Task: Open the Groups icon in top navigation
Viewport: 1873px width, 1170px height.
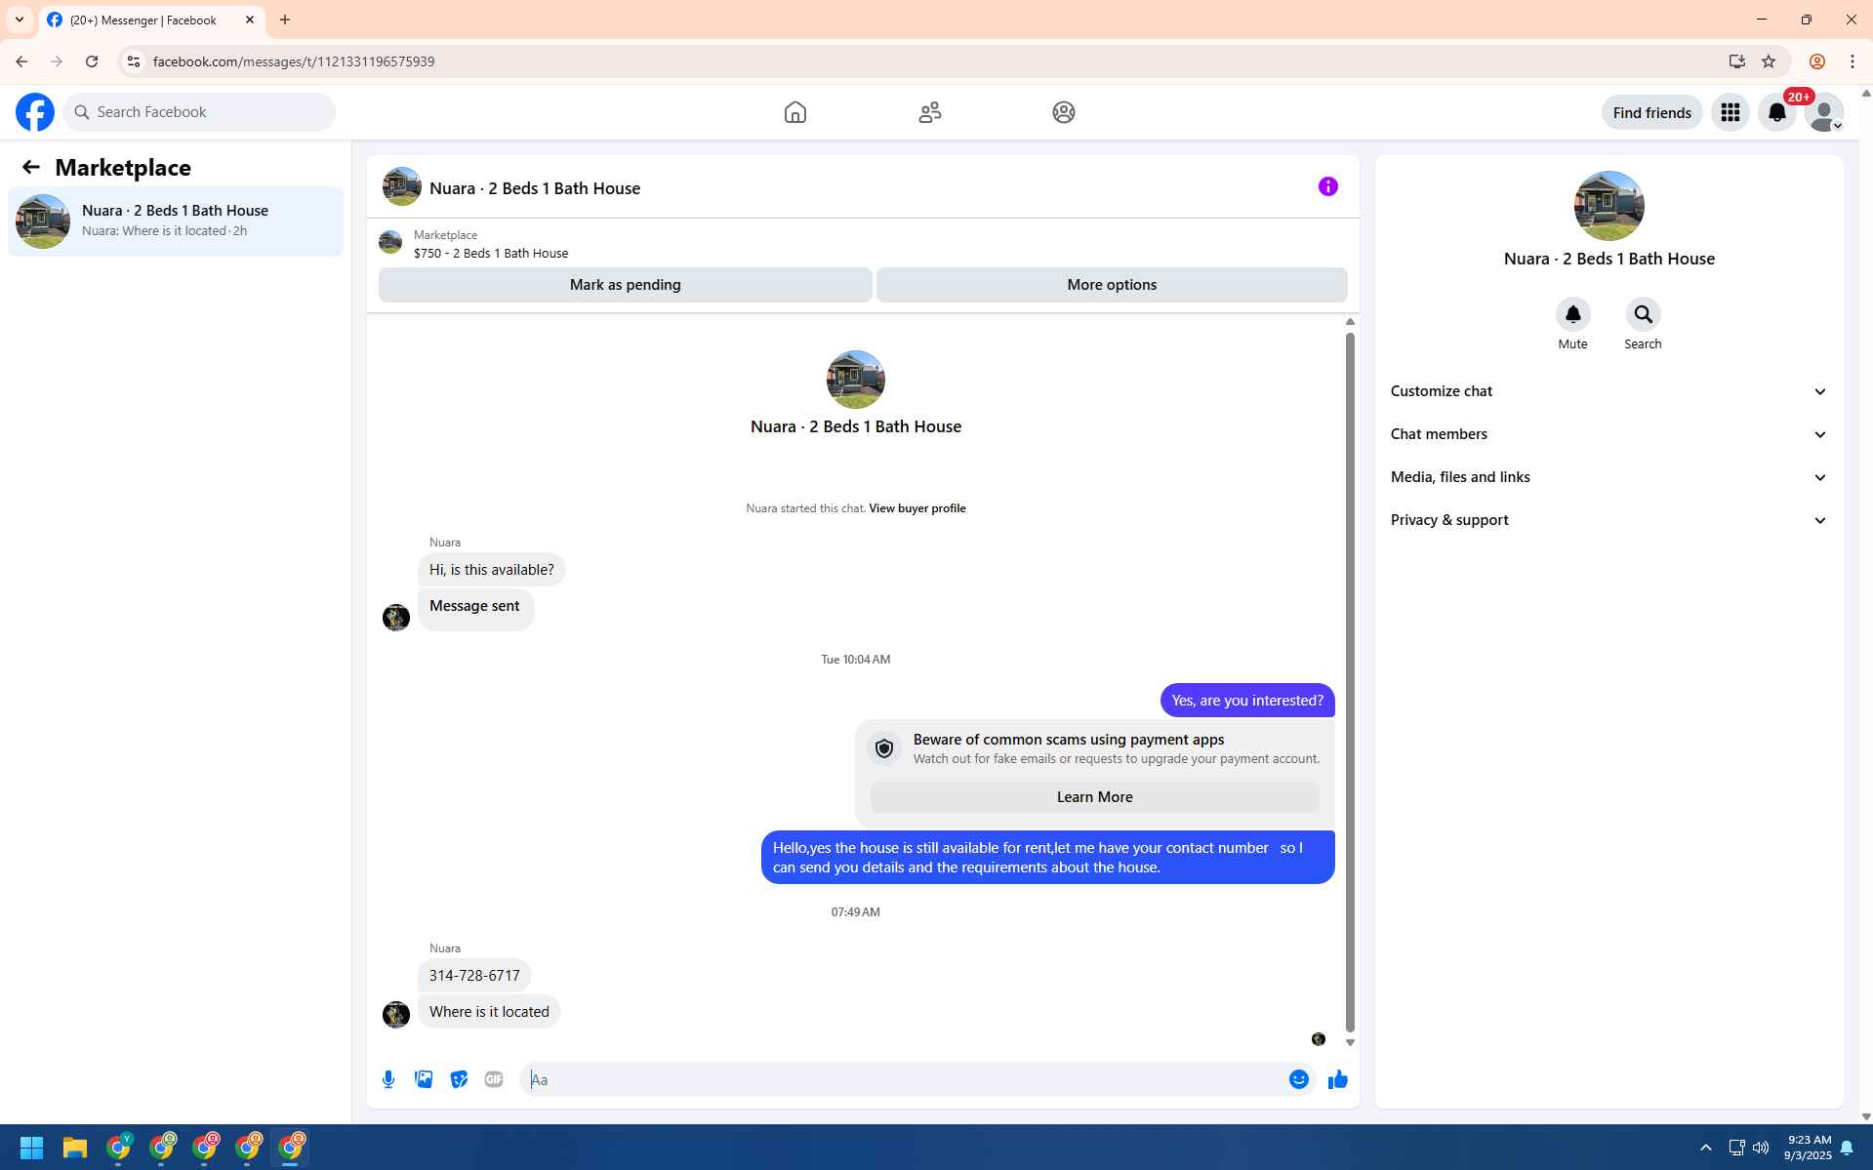Action: tap(1063, 112)
